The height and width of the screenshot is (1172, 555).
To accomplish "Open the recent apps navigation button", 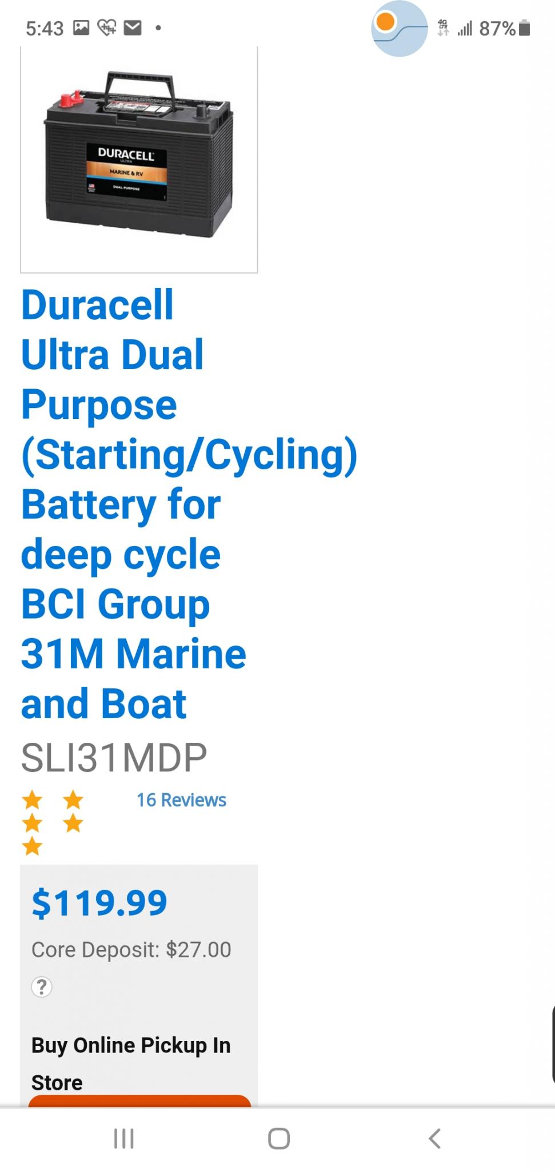I will point(123,1138).
